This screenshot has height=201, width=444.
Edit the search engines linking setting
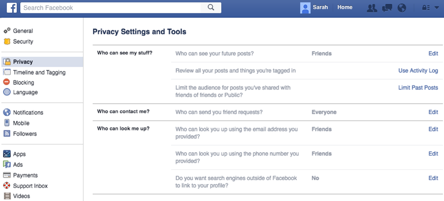click(x=433, y=178)
